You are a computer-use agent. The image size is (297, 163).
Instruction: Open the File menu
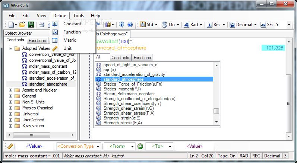click(x=12, y=16)
